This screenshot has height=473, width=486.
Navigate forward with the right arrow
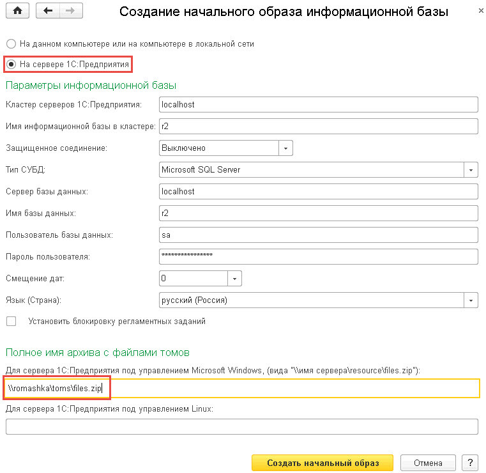pos(71,11)
